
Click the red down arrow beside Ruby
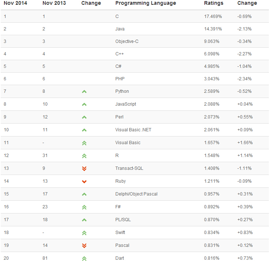pyautogui.click(x=84, y=181)
